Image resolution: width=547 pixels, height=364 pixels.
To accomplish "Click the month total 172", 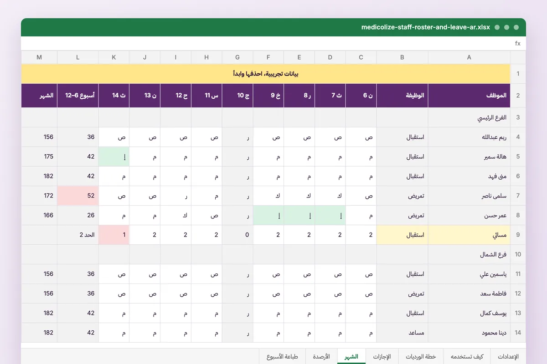I will [39, 196].
